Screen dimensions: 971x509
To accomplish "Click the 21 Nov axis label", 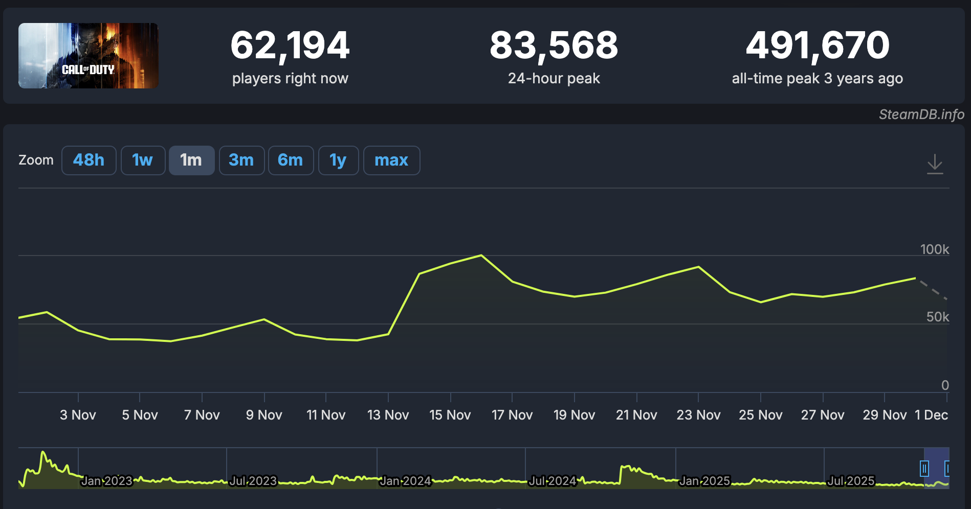I will 636,415.
